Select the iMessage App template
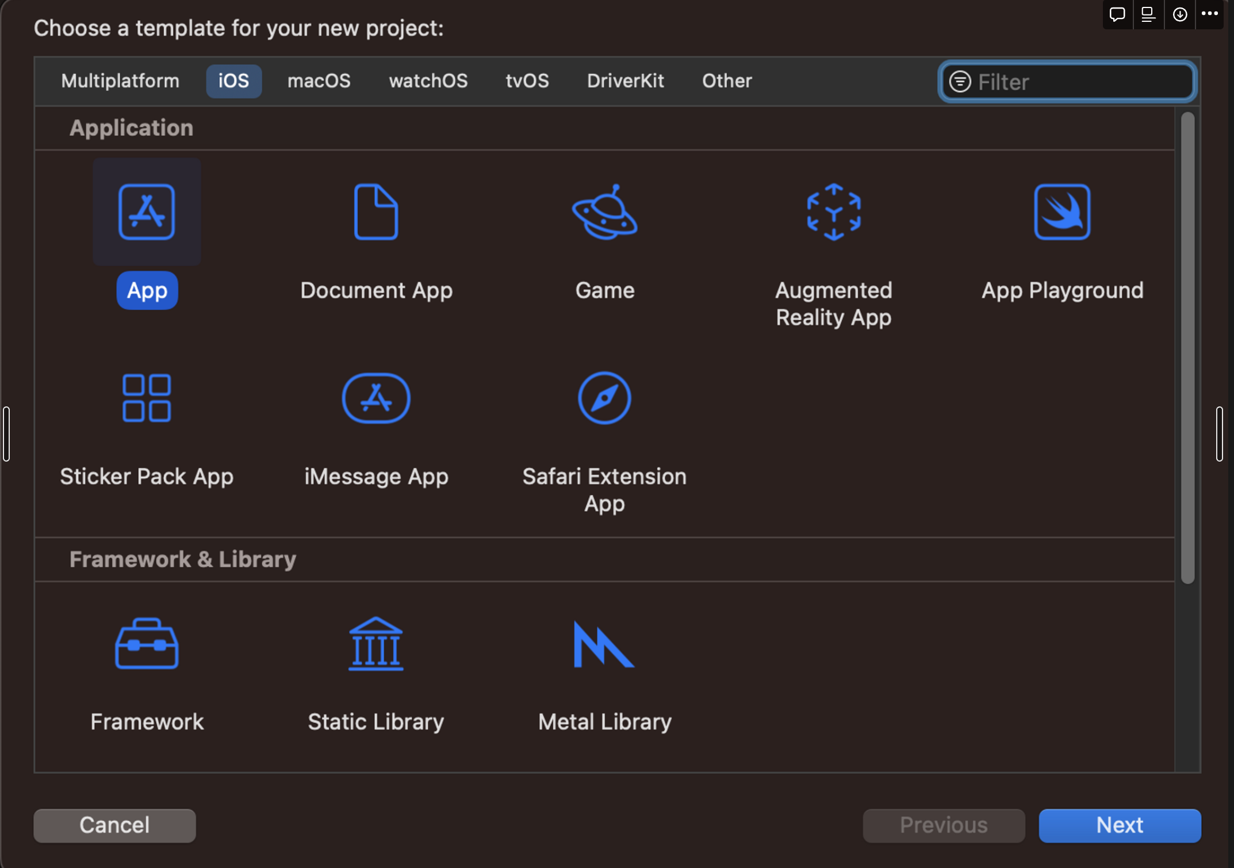The height and width of the screenshot is (868, 1234). [x=376, y=398]
